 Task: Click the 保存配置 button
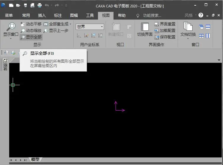[165, 37]
